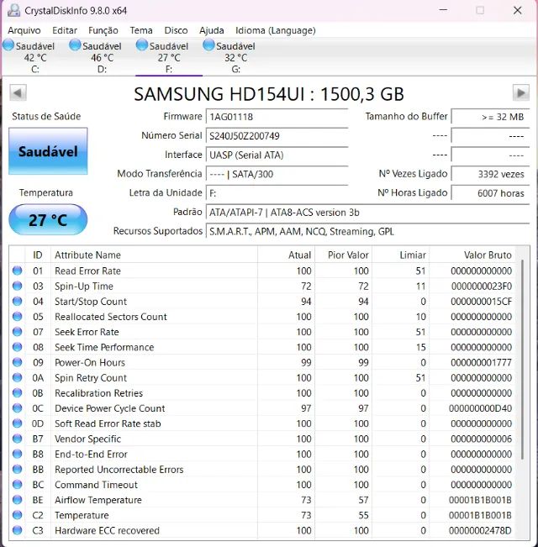Click status orb for Read Error Rate

17,271
